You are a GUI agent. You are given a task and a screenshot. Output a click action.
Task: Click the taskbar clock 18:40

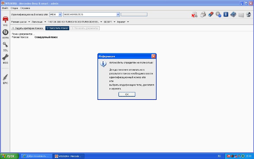[249, 156]
